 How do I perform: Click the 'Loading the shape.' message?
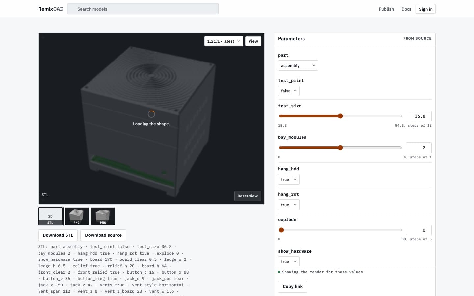click(151, 124)
